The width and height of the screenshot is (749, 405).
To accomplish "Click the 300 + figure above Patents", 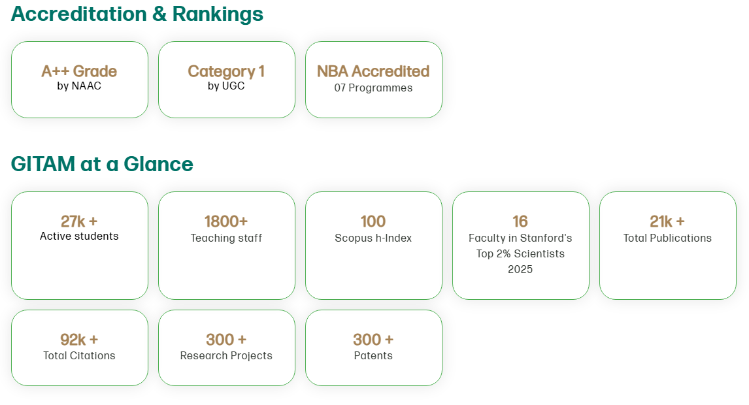I will pos(373,340).
